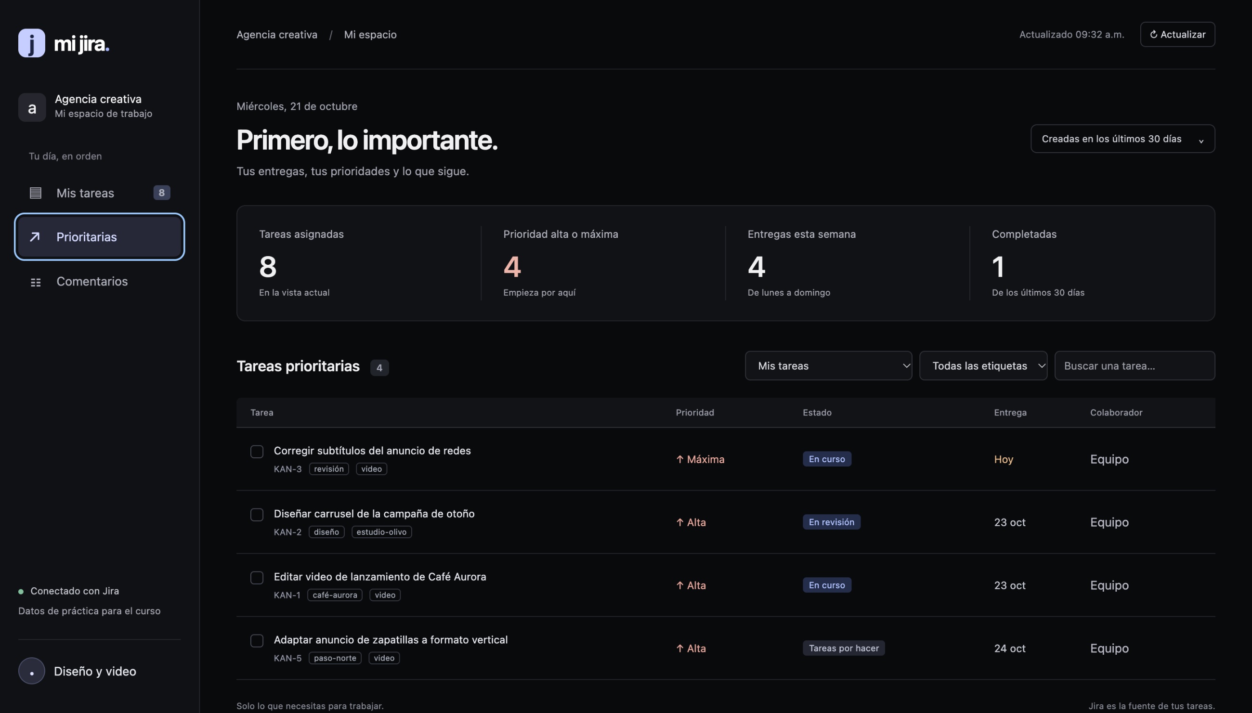
Task: Click the café-aurora tag
Action: pos(335,596)
